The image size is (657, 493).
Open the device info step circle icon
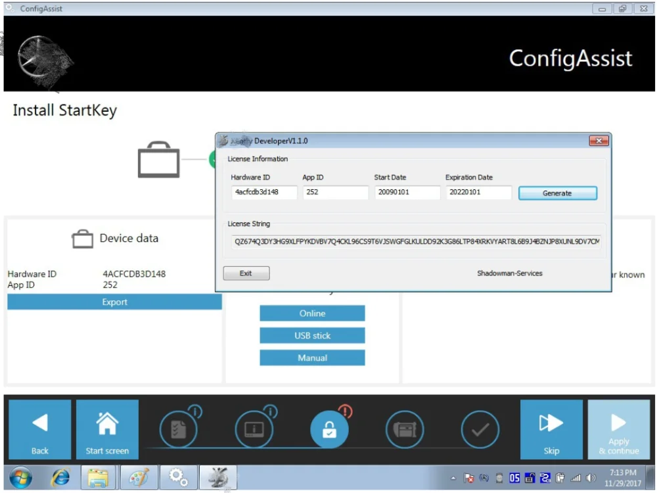pyautogui.click(x=254, y=429)
